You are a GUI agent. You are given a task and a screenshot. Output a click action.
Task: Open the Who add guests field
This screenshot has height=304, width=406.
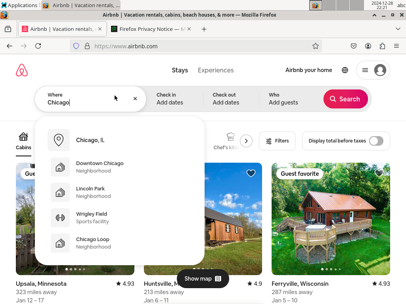(290, 99)
